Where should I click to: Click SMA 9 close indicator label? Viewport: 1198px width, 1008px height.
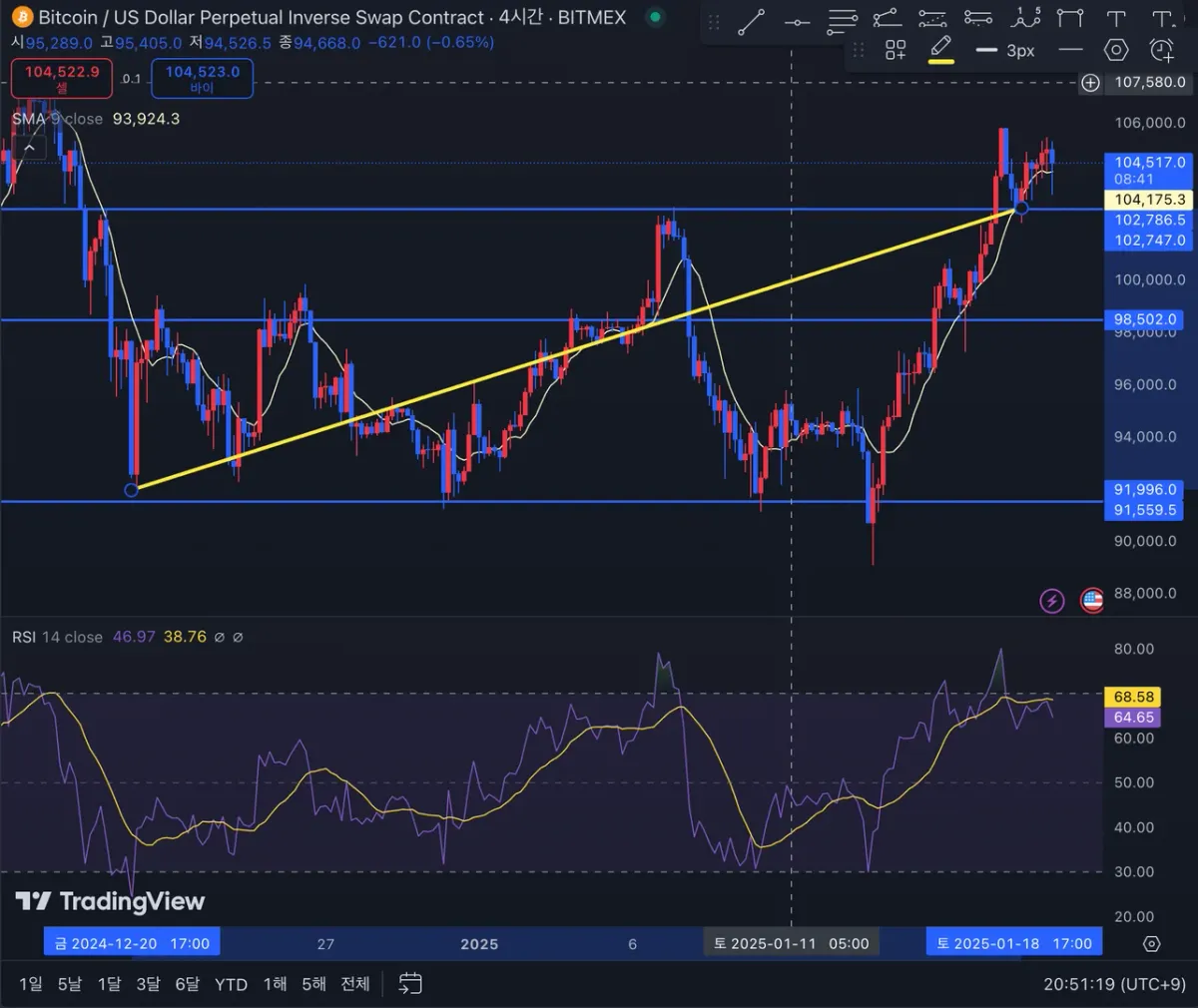(57, 119)
